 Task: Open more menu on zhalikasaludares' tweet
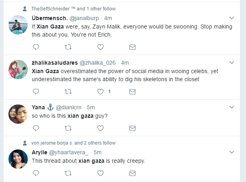tap(232, 63)
